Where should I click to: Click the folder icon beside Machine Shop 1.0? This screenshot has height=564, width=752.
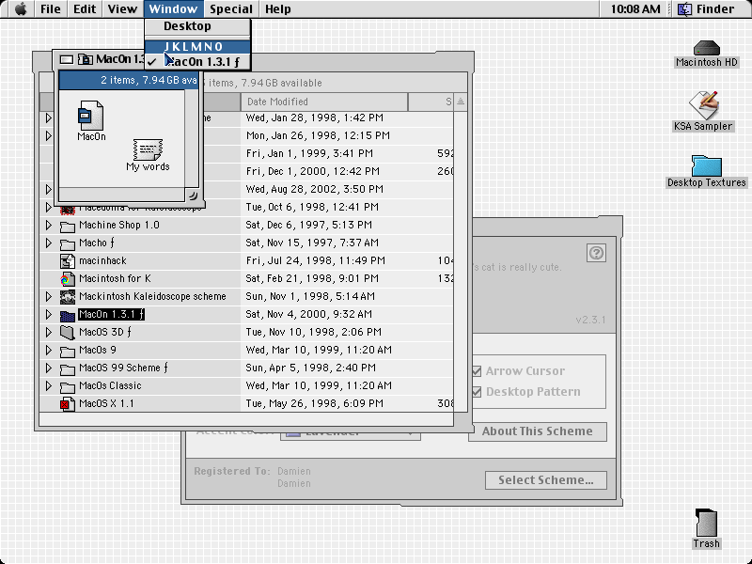pyautogui.click(x=67, y=226)
